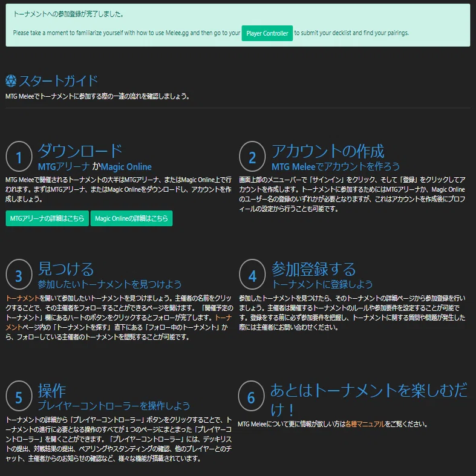The image size is (476, 476).
Task: Click the トーナメントへの参加登録が完了しました message
Action: click(x=68, y=14)
